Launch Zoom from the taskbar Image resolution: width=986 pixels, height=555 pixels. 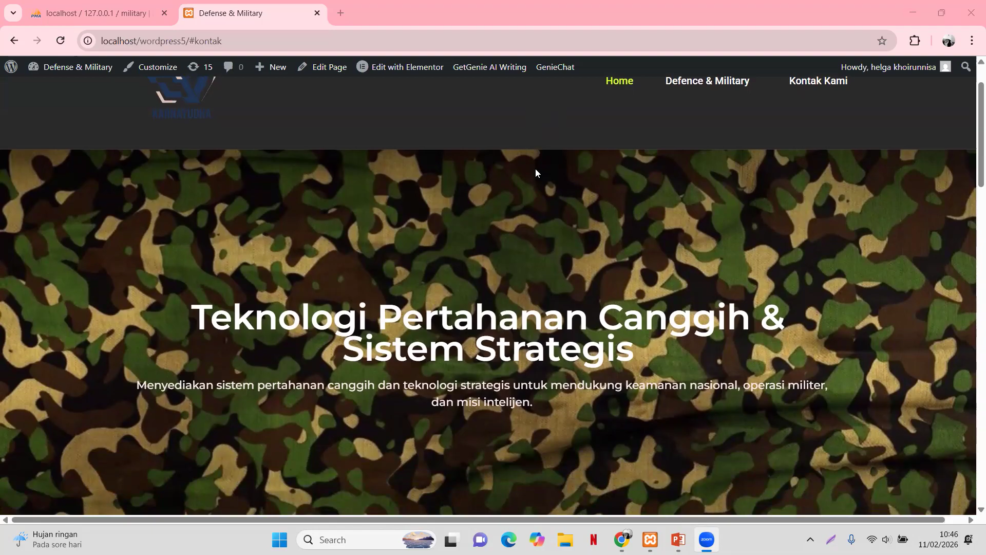pyautogui.click(x=706, y=540)
